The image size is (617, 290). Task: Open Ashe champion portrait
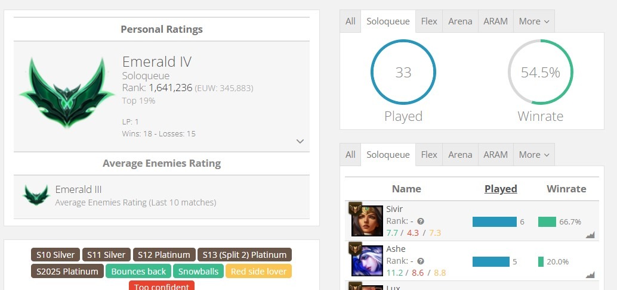[x=367, y=261]
